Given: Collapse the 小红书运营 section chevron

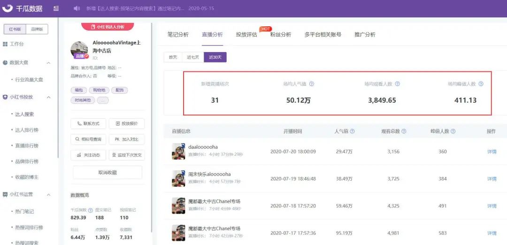Looking at the screenshot, I should point(48,195).
